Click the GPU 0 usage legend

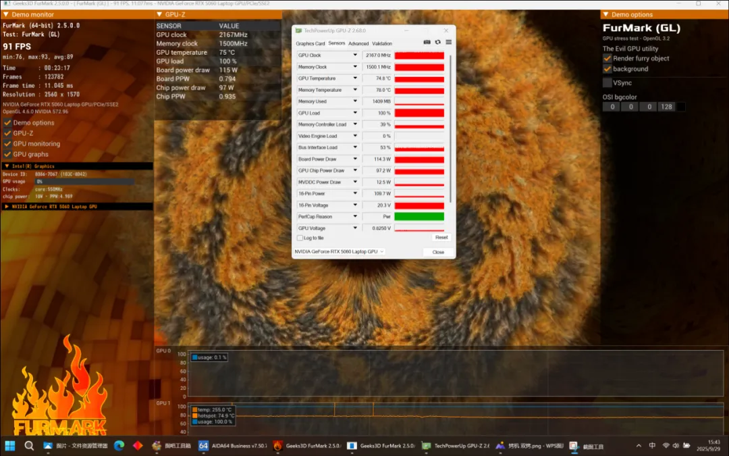tap(209, 357)
